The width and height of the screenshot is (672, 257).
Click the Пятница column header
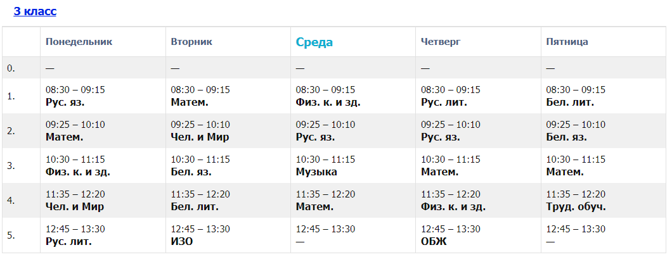[x=567, y=42]
